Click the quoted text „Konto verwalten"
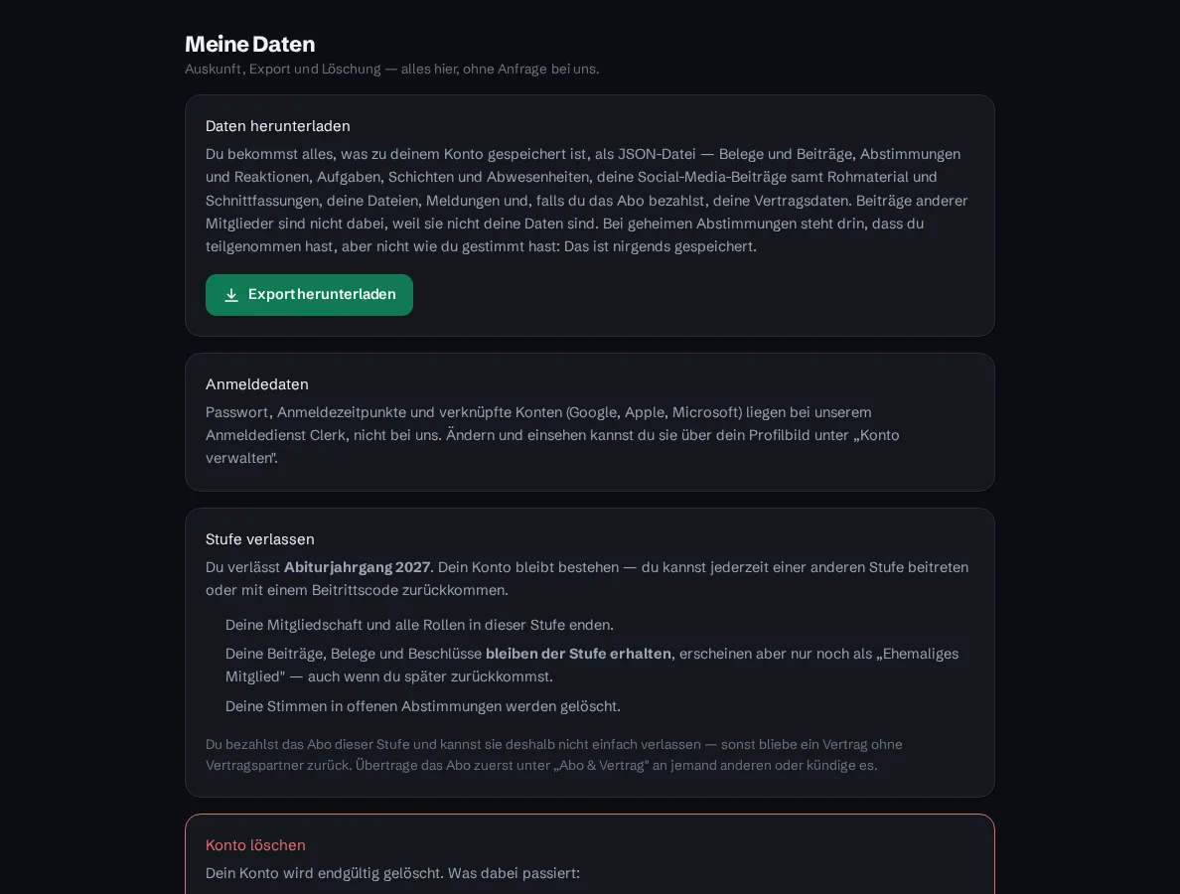1180x894 pixels. (552, 446)
